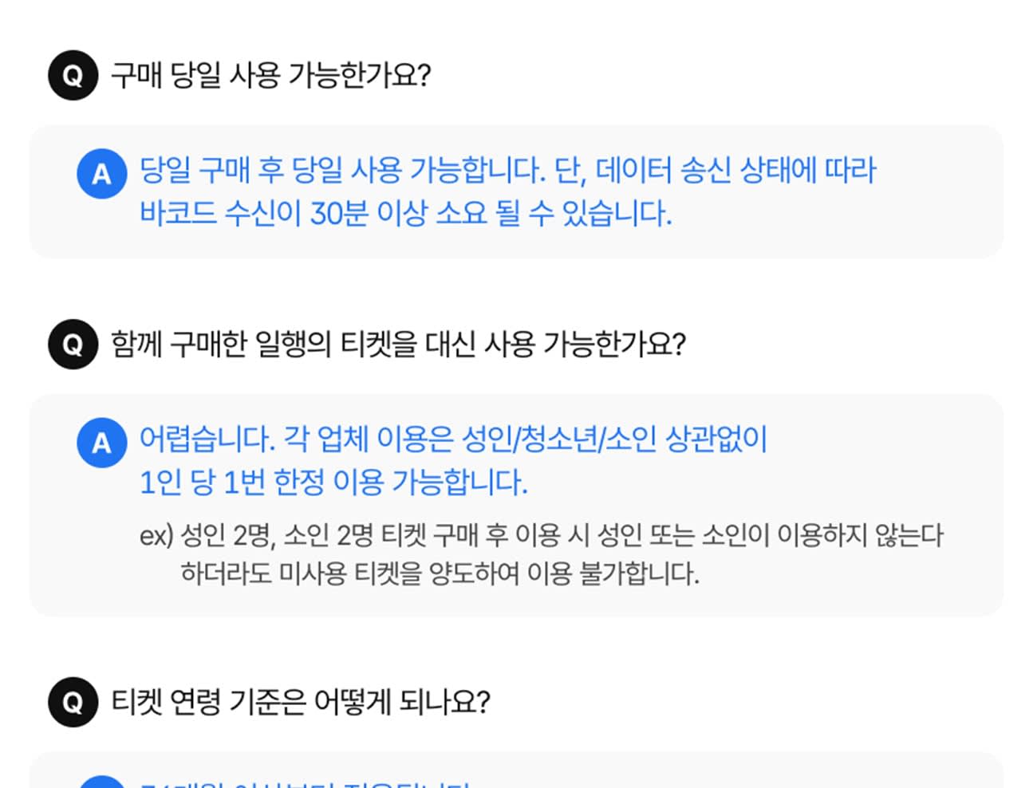Click the cut-off blue answer text at the bottom
1033x788 pixels.
[303, 783]
